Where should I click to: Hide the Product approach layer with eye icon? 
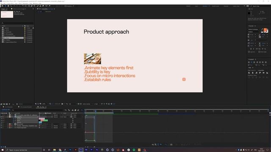tap(1, 128)
